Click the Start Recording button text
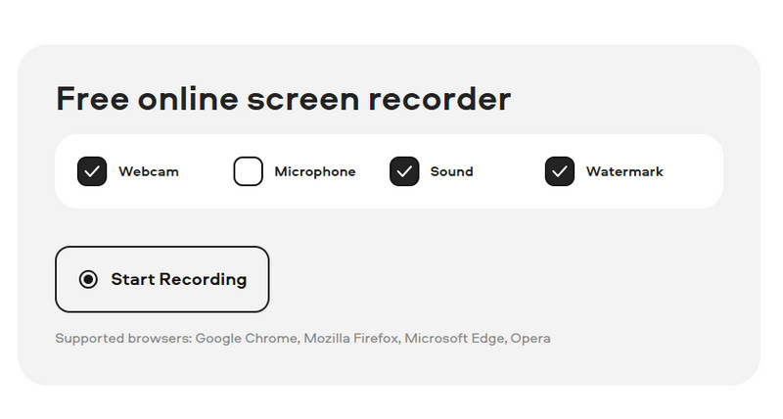This screenshot has width=783, height=419. point(179,280)
